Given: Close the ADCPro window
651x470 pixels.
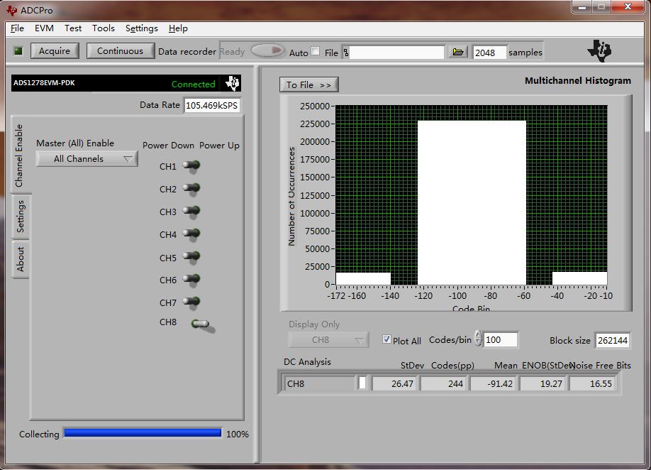Looking at the screenshot, I should (x=628, y=7).
